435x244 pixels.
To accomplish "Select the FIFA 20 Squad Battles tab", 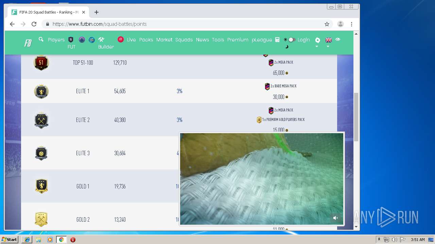I will click(x=48, y=12).
